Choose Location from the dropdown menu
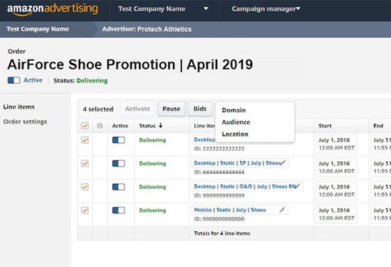This screenshot has height=267, width=391. click(235, 134)
